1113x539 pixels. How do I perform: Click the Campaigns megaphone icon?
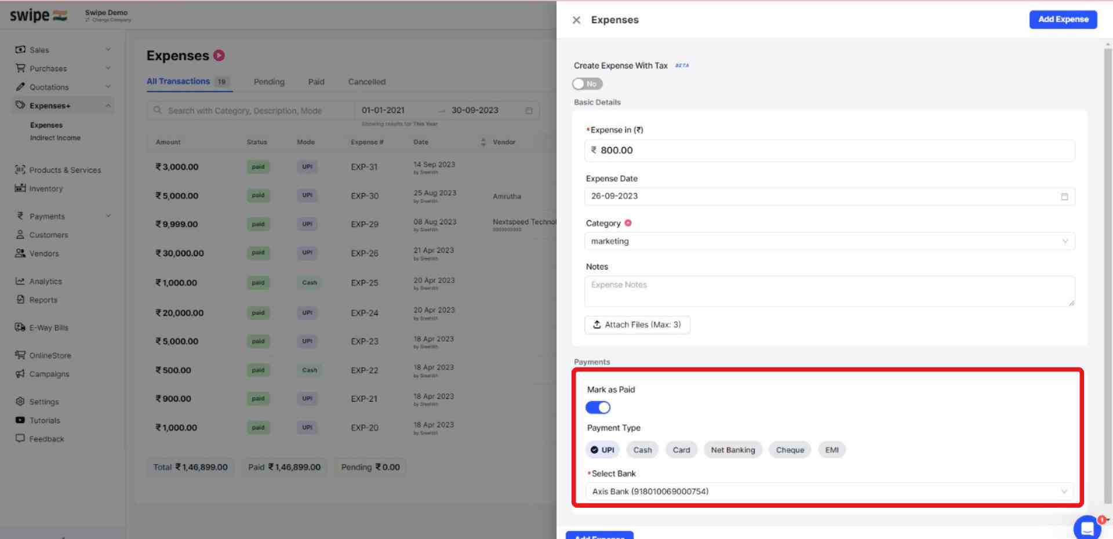(x=20, y=373)
